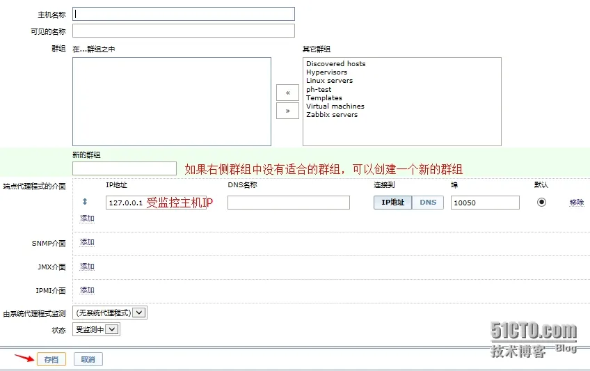Select the default (默认) interface radio button
Image resolution: width=590 pixels, height=371 pixels.
click(x=541, y=202)
